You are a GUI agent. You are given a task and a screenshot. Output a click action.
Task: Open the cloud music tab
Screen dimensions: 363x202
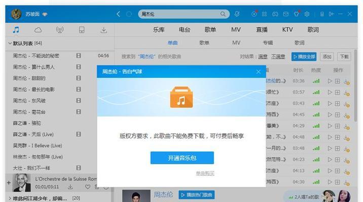coord(38,30)
